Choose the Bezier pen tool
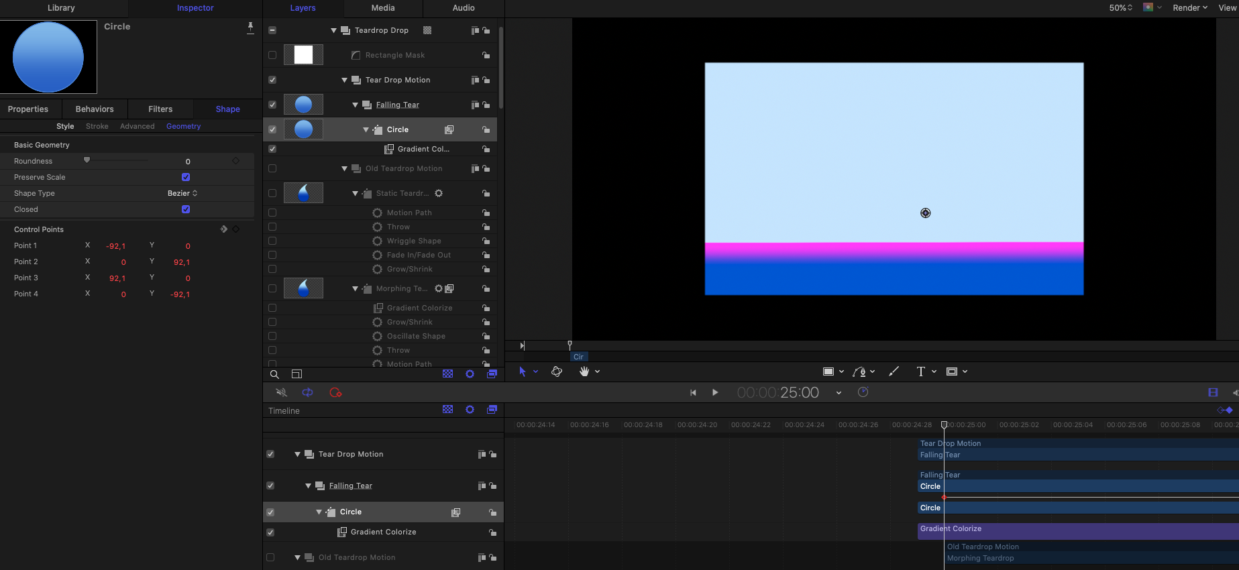Screen dimensions: 1239x570 (859, 372)
